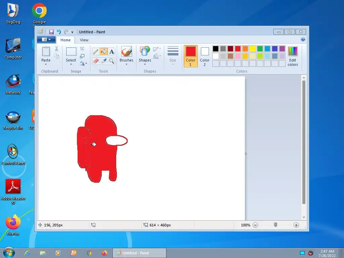This screenshot has height=258, width=344.
Task: Click the clock in system tray
Action: [327, 253]
